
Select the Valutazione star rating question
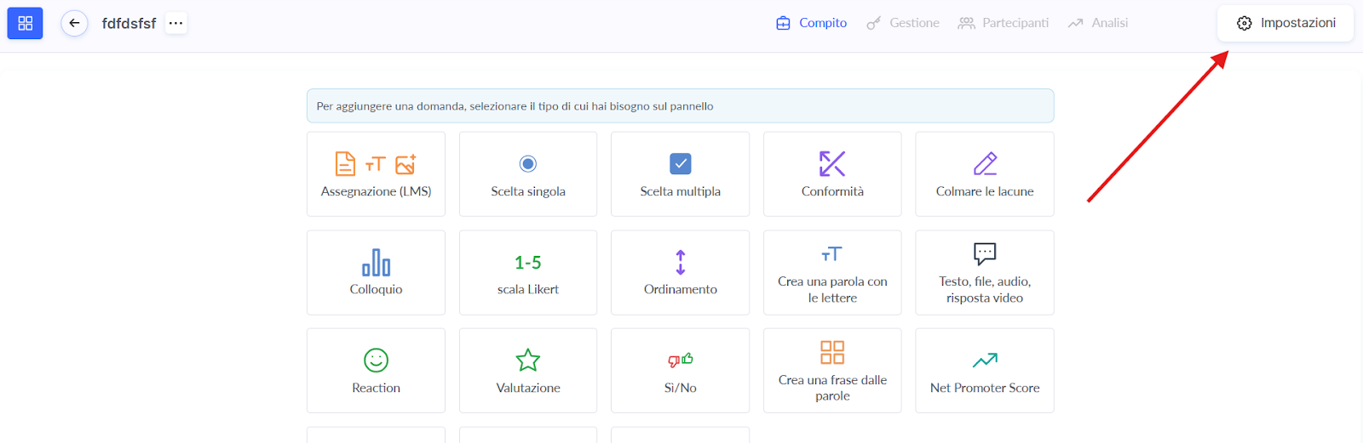click(528, 371)
